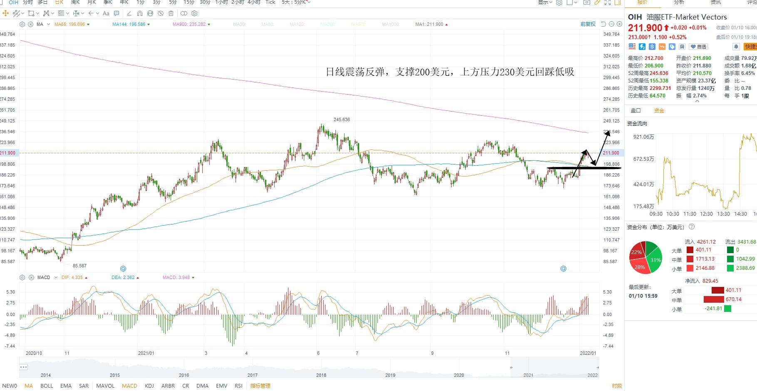Open the 资讯 news tab
The width and height of the screenshot is (757, 391).
716,2
